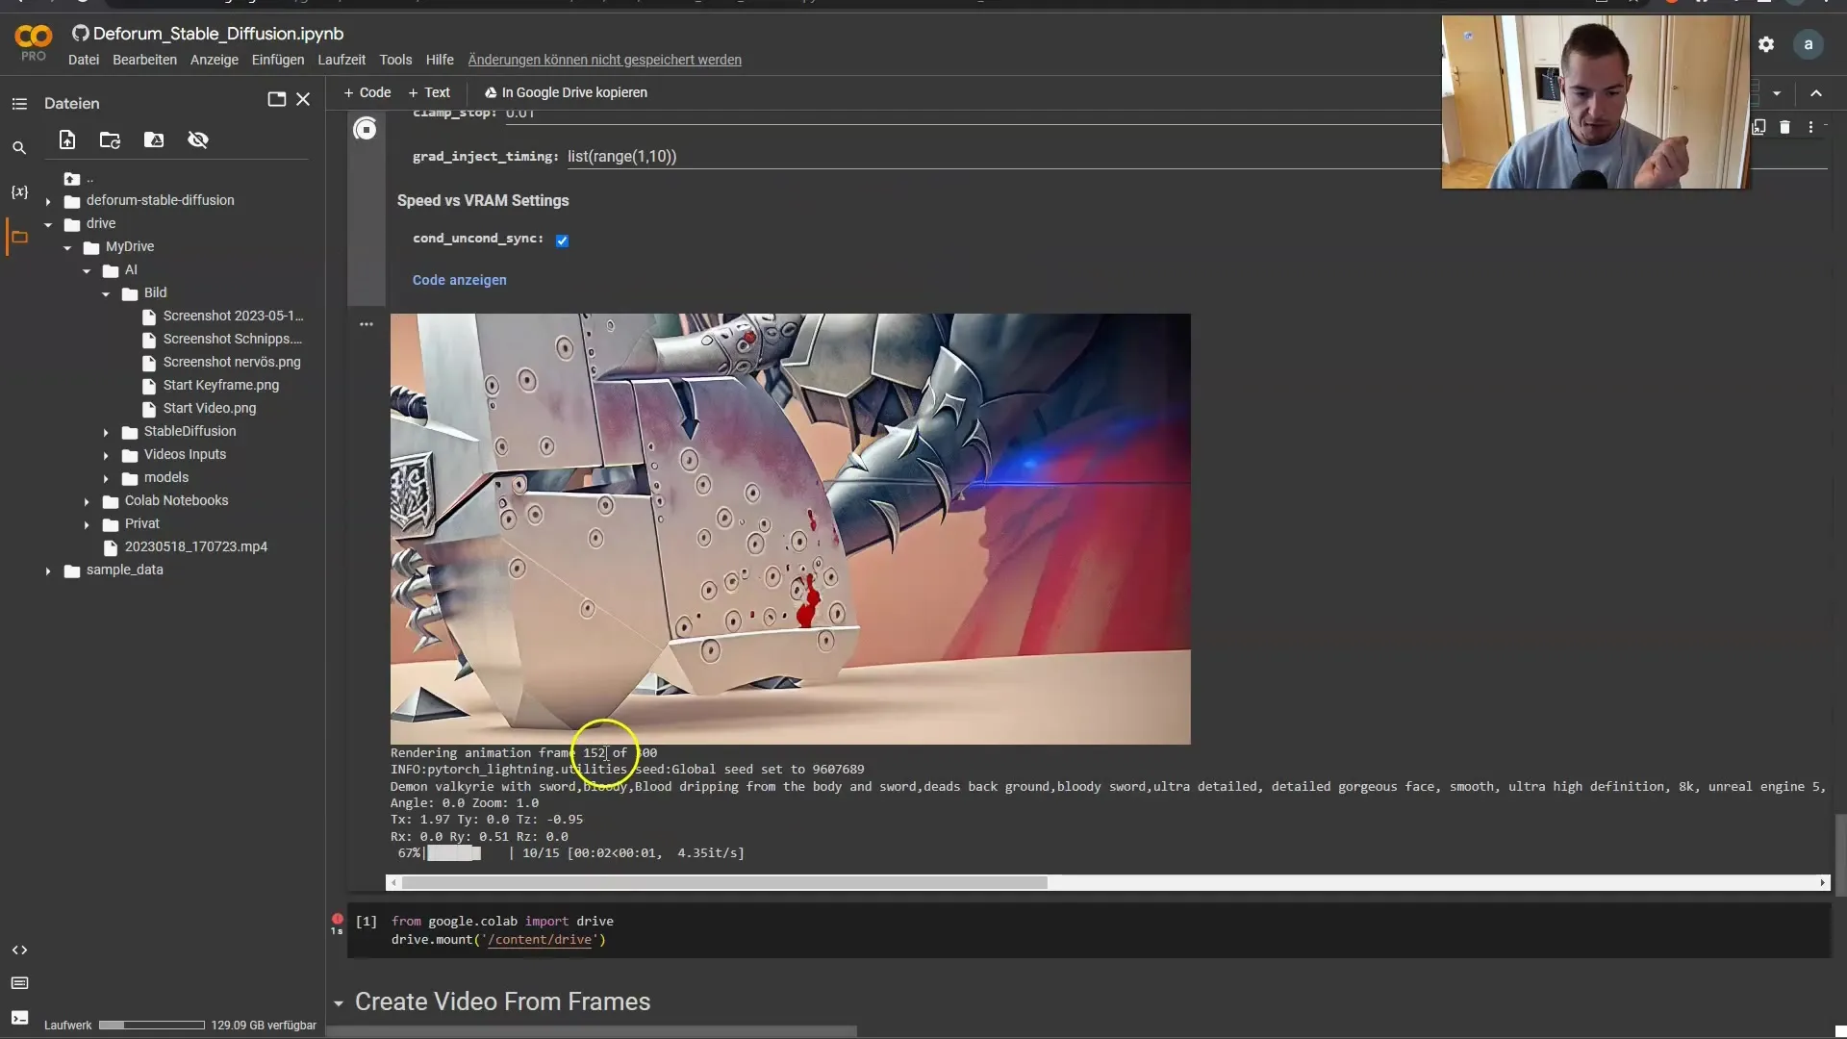Open Colab settings gear

coord(1766,44)
